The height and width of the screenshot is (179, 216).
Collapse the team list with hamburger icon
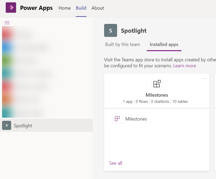point(7,23)
